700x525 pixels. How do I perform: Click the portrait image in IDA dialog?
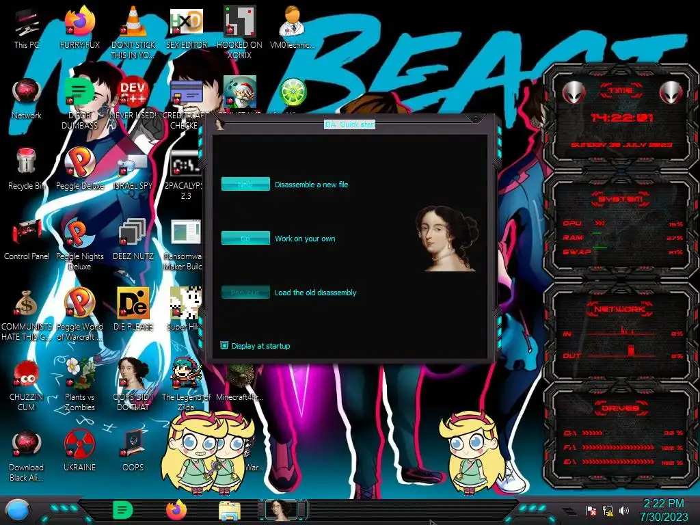coord(447,239)
